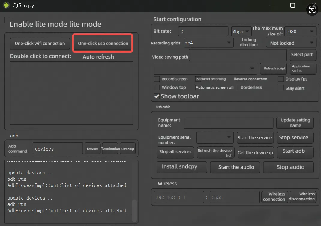This screenshot has width=321, height=226.
Task: Click the log output vertical scrollbar
Action: pyautogui.click(x=134, y=210)
